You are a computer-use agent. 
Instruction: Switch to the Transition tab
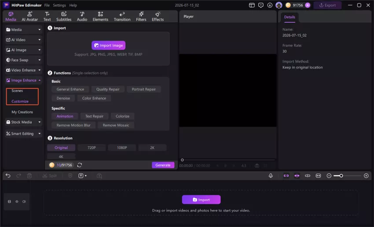click(122, 16)
